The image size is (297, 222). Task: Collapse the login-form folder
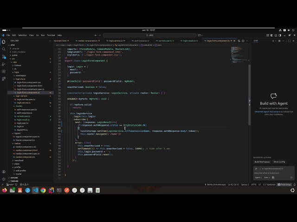(20, 79)
